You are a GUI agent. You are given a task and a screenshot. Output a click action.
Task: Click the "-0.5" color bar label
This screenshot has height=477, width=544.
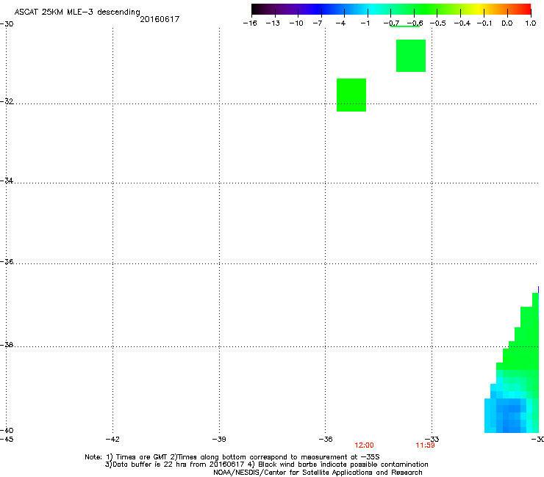coord(438,23)
